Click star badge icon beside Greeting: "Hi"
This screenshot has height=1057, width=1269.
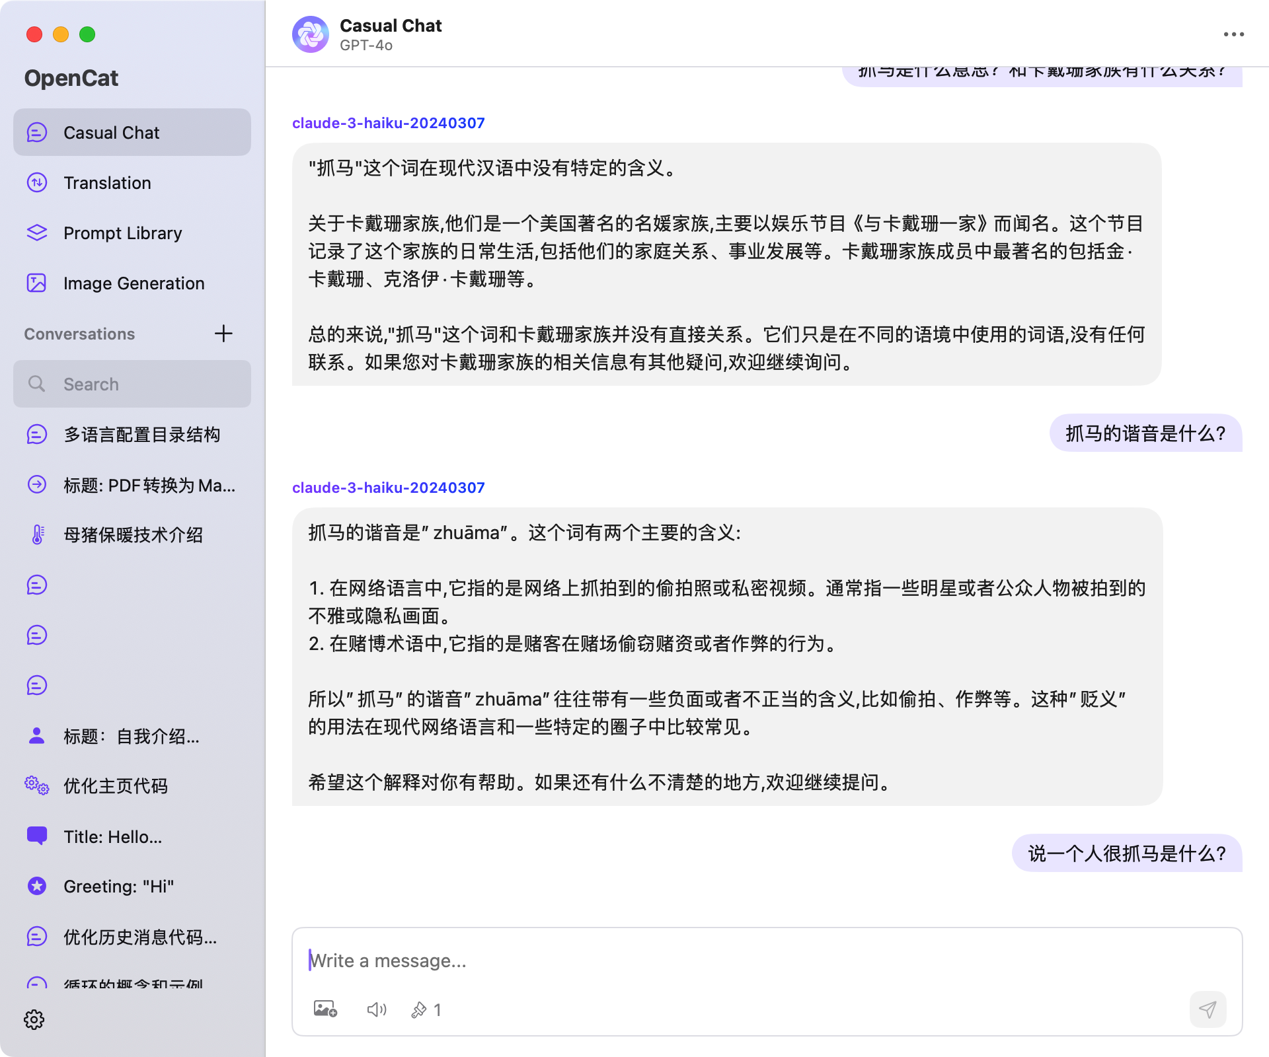37,886
